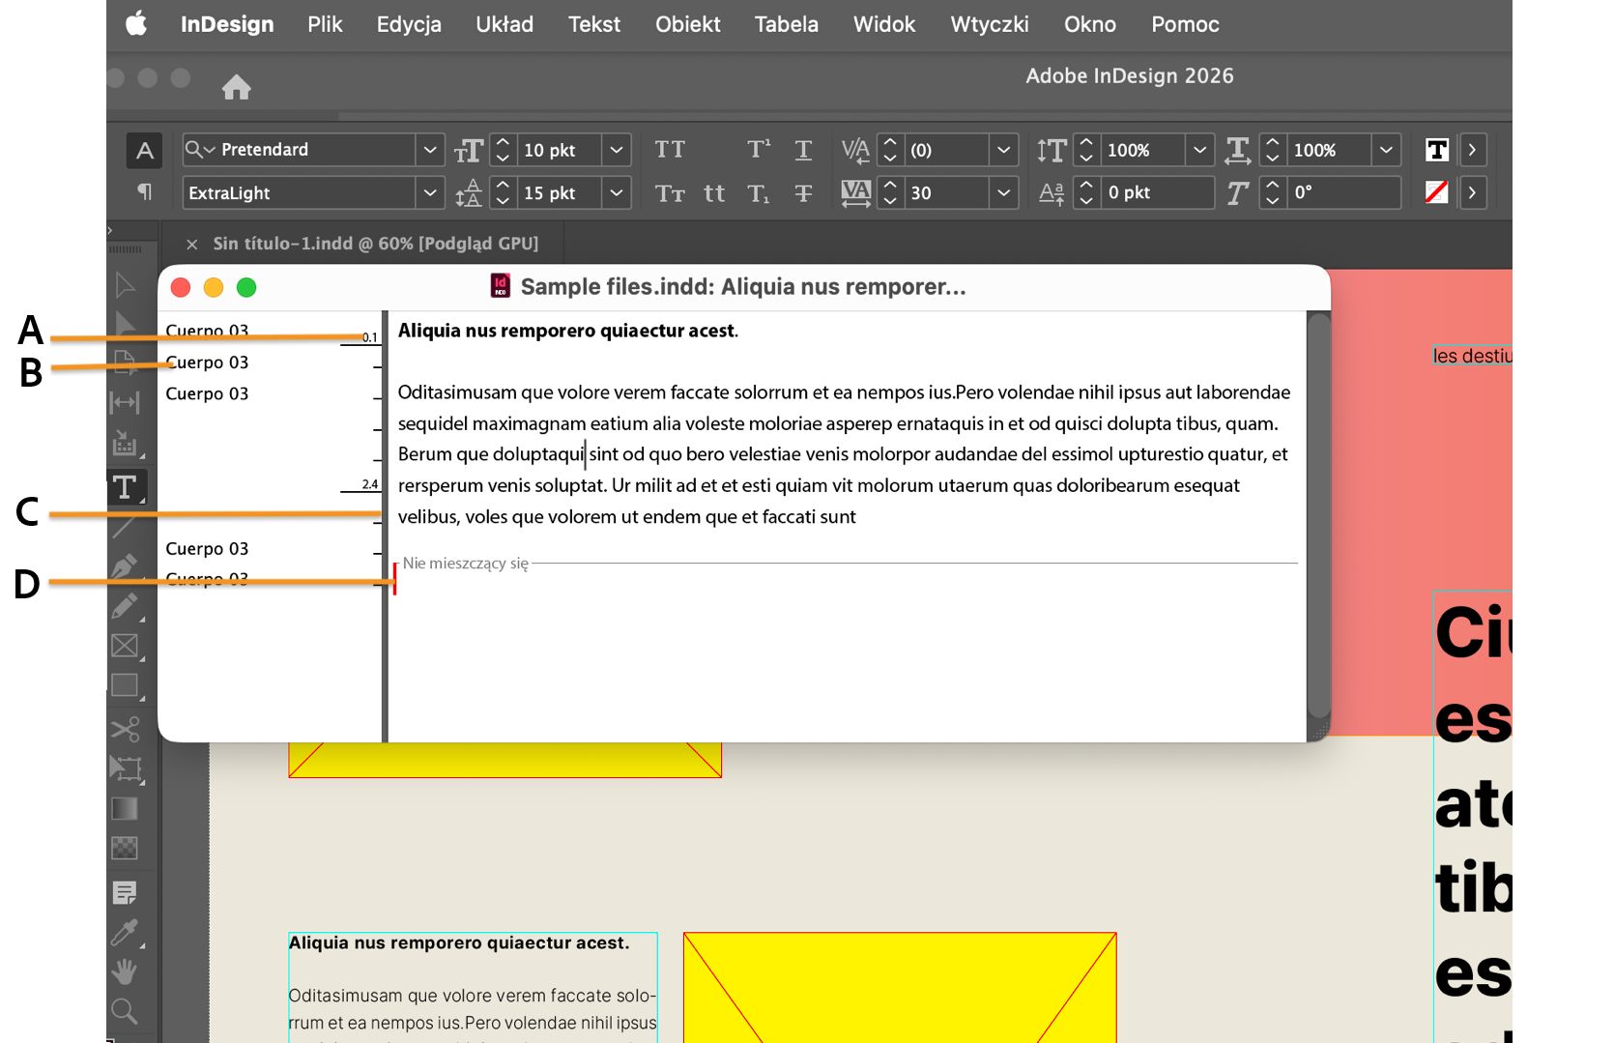Open the ExtraLight font style dropdown
Viewport: 1614px width, 1043px height.
click(430, 193)
